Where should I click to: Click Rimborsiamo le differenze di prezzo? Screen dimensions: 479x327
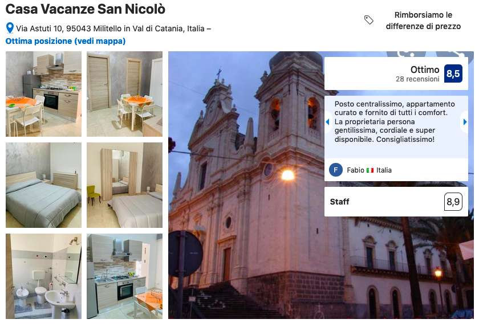(423, 21)
